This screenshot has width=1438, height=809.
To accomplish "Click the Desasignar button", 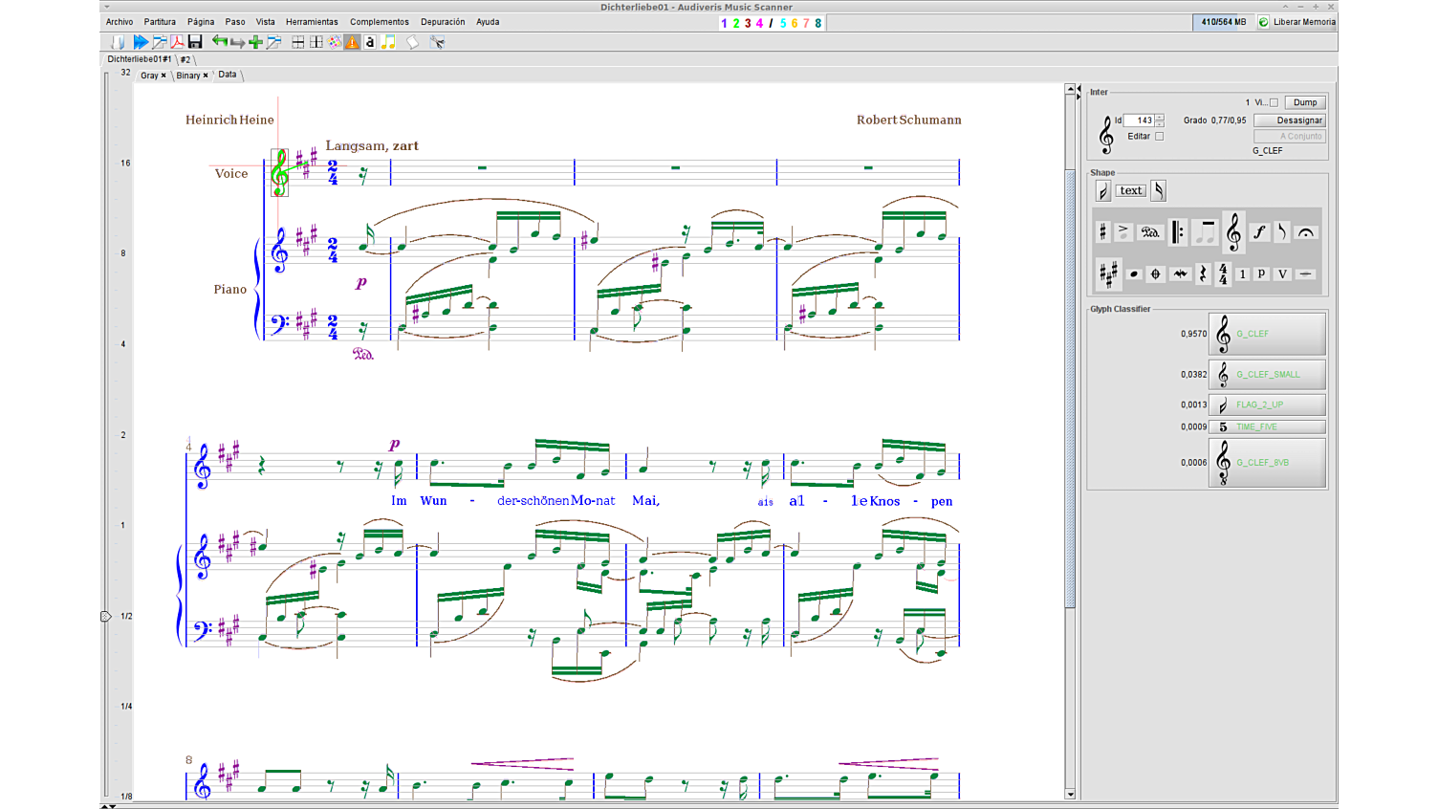I will tap(1290, 120).
